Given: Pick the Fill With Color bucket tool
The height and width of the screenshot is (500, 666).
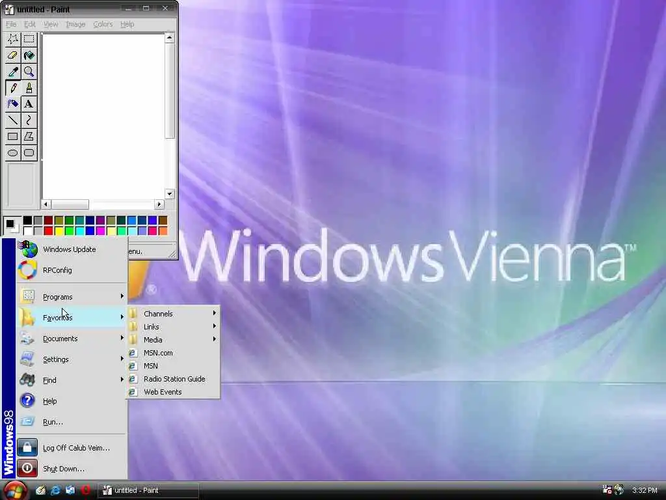Looking at the screenshot, I should (x=29, y=55).
